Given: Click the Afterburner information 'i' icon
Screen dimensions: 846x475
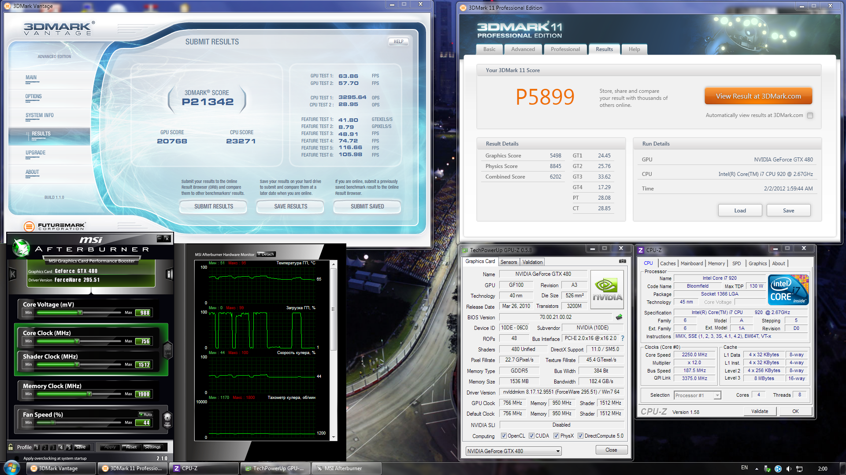Looking at the screenshot, I should coord(169,274).
